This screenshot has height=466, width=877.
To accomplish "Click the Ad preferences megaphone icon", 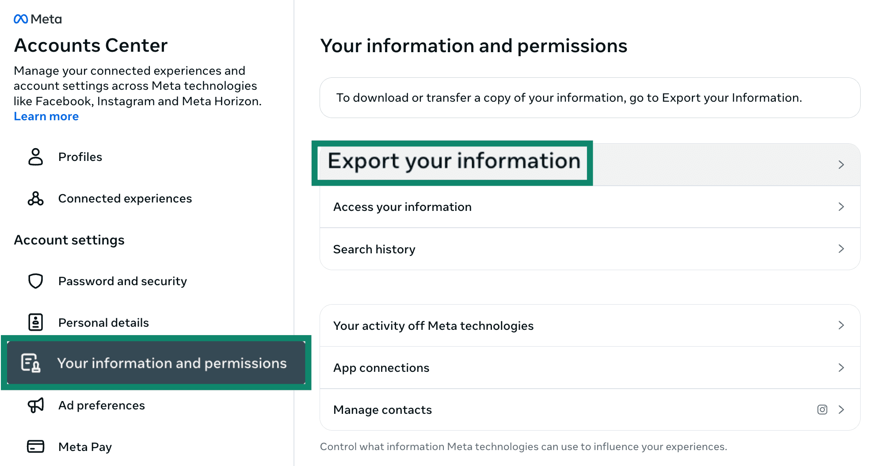I will point(35,405).
